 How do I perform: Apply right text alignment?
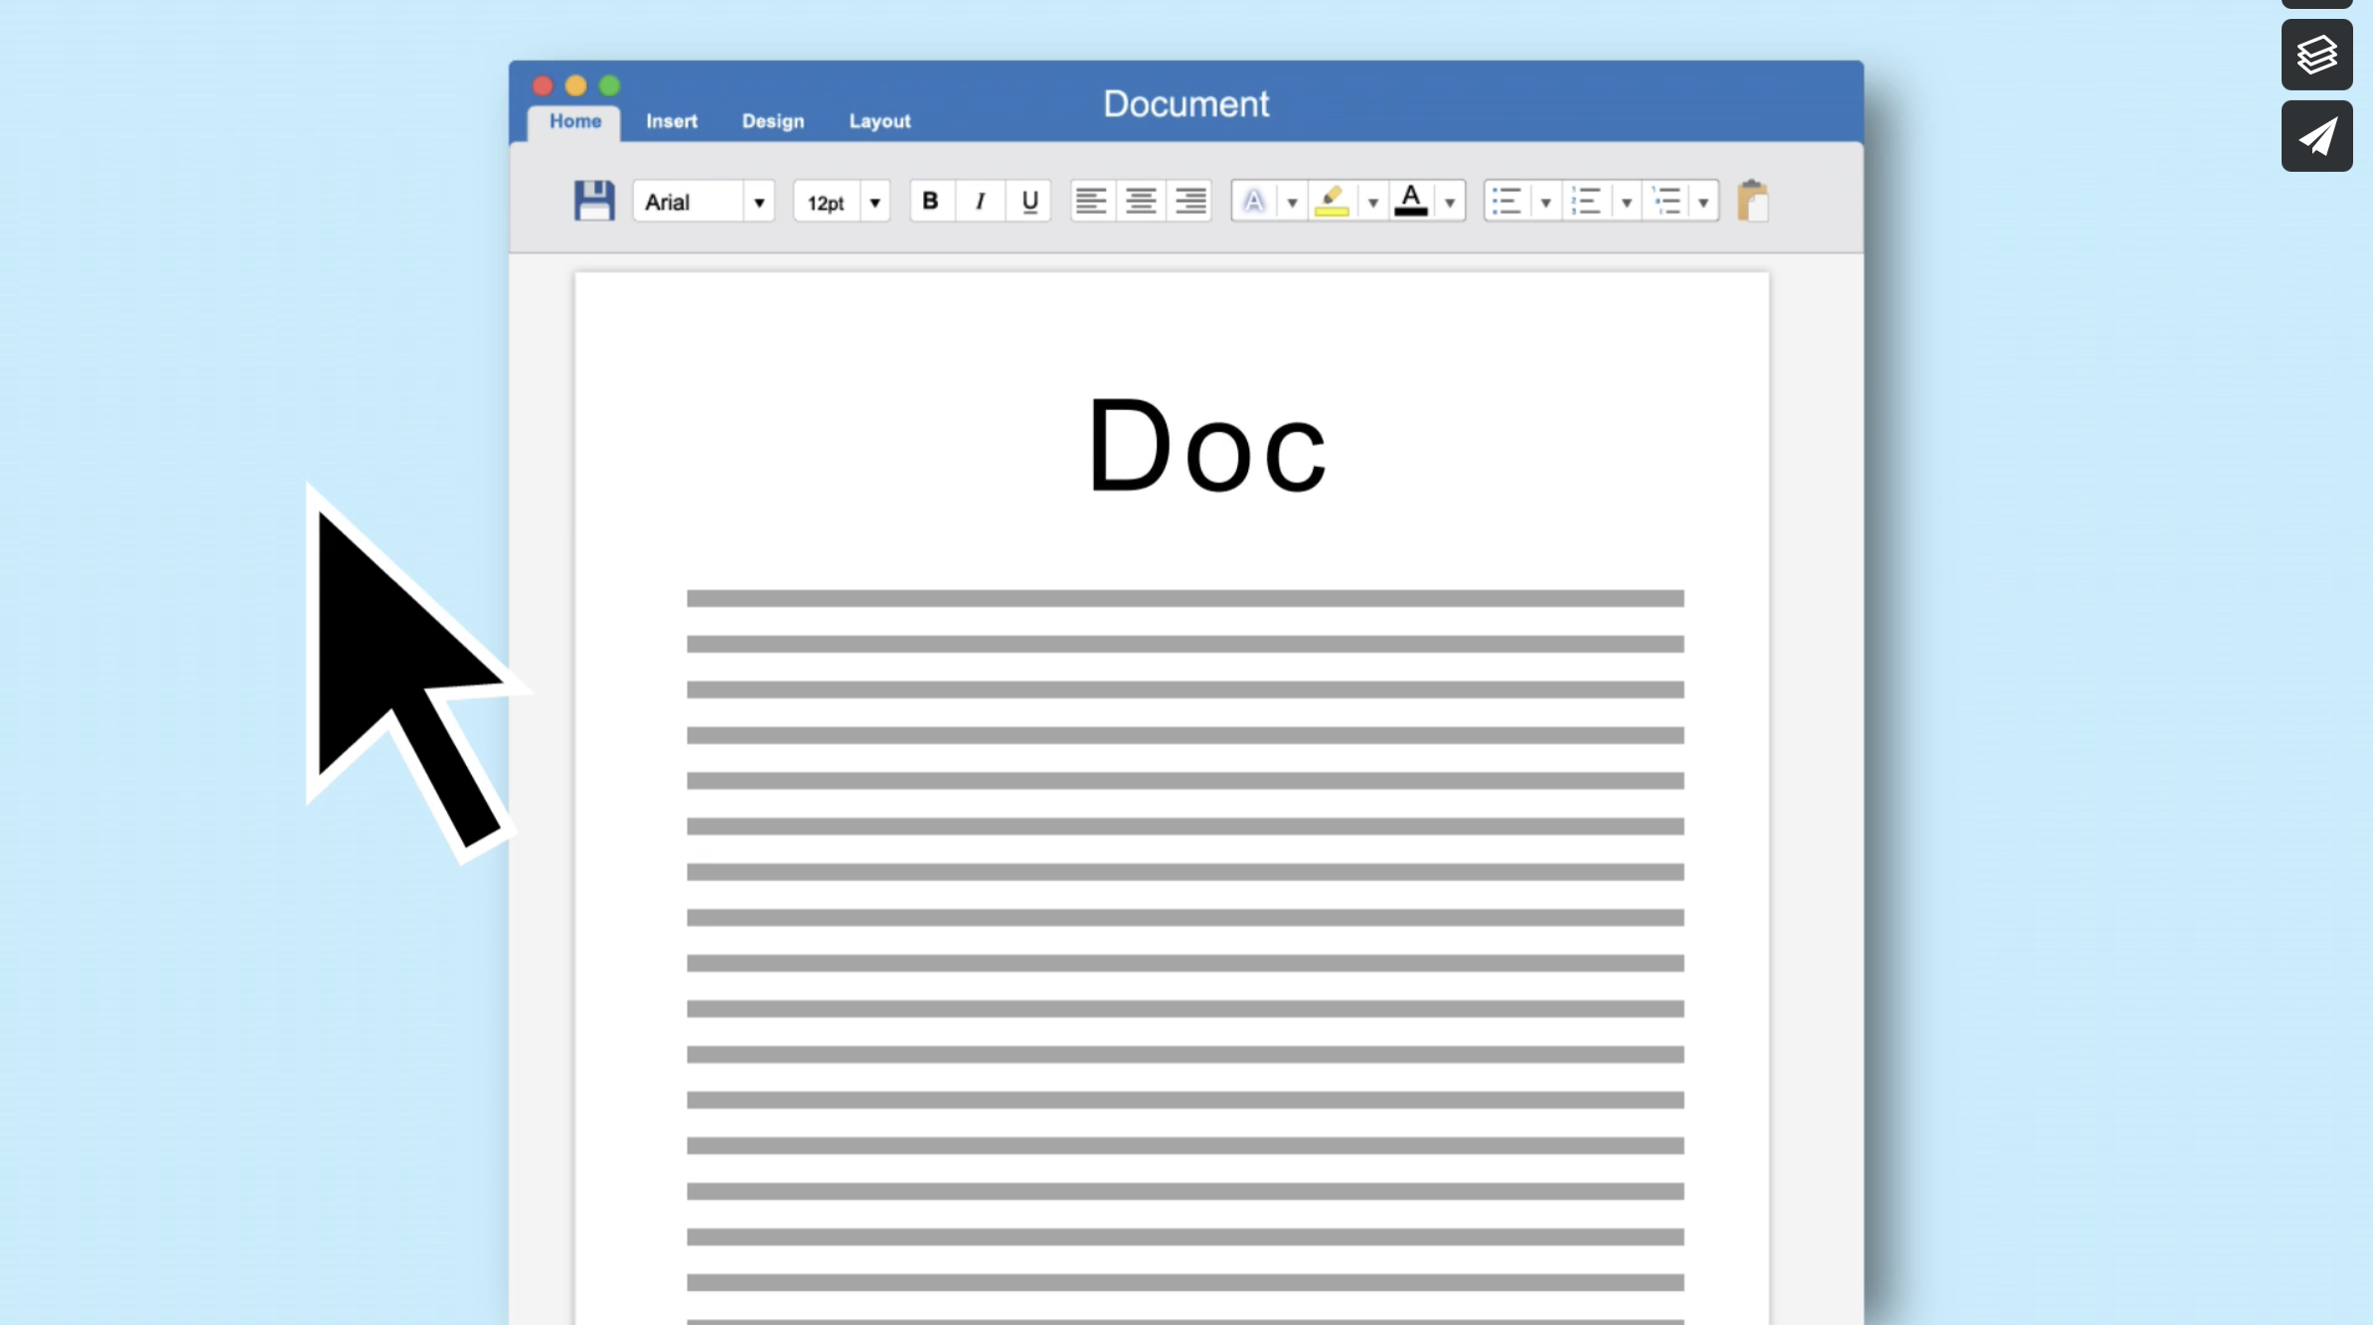(1190, 202)
